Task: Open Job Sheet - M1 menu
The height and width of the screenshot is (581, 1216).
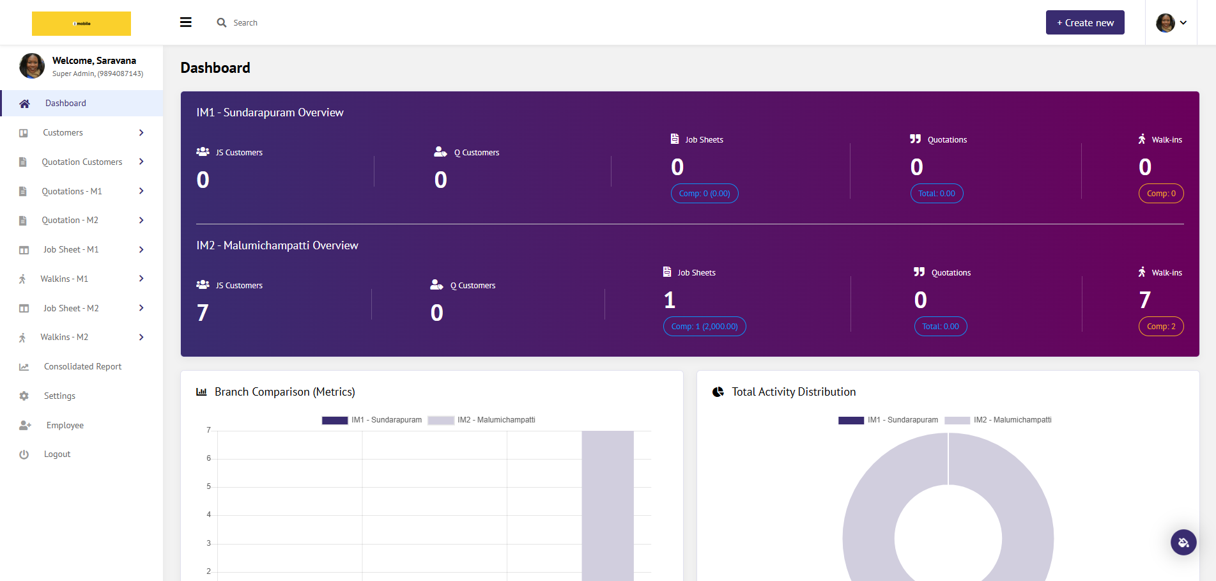Action: coord(82,249)
